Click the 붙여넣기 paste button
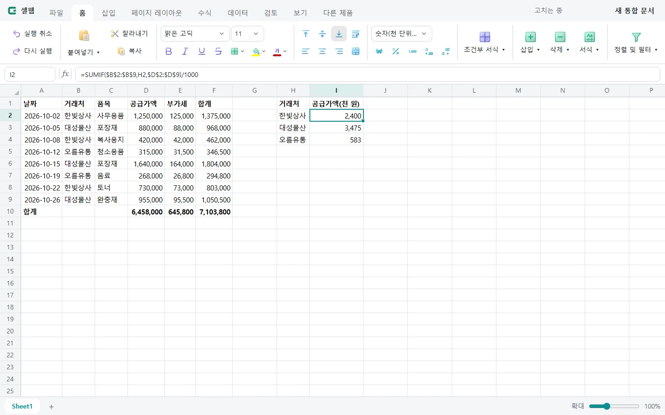Screen dimensions: 665x415 84,43
